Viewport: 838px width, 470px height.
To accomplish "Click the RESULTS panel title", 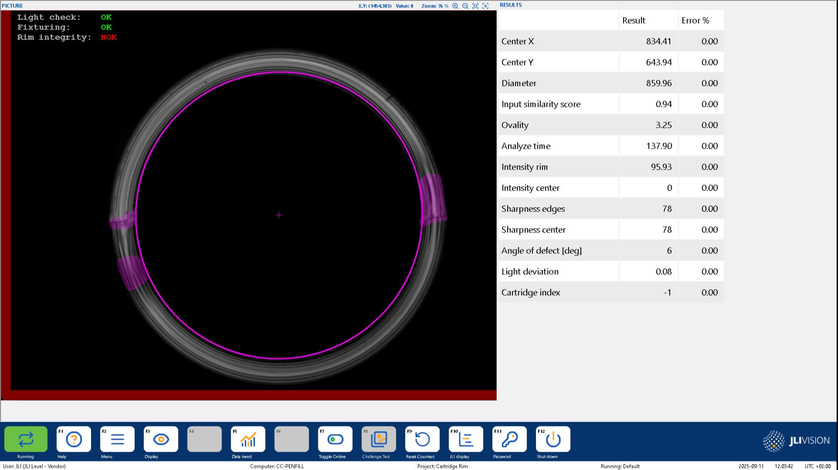I will click(x=511, y=5).
